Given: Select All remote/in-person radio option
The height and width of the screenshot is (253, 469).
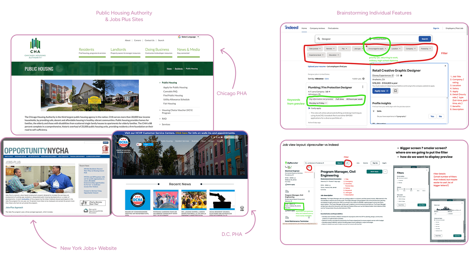Looking at the screenshot, I should (398, 178).
